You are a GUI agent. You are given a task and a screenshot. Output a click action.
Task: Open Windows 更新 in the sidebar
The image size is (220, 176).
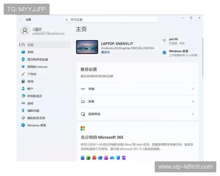click(x=45, y=125)
